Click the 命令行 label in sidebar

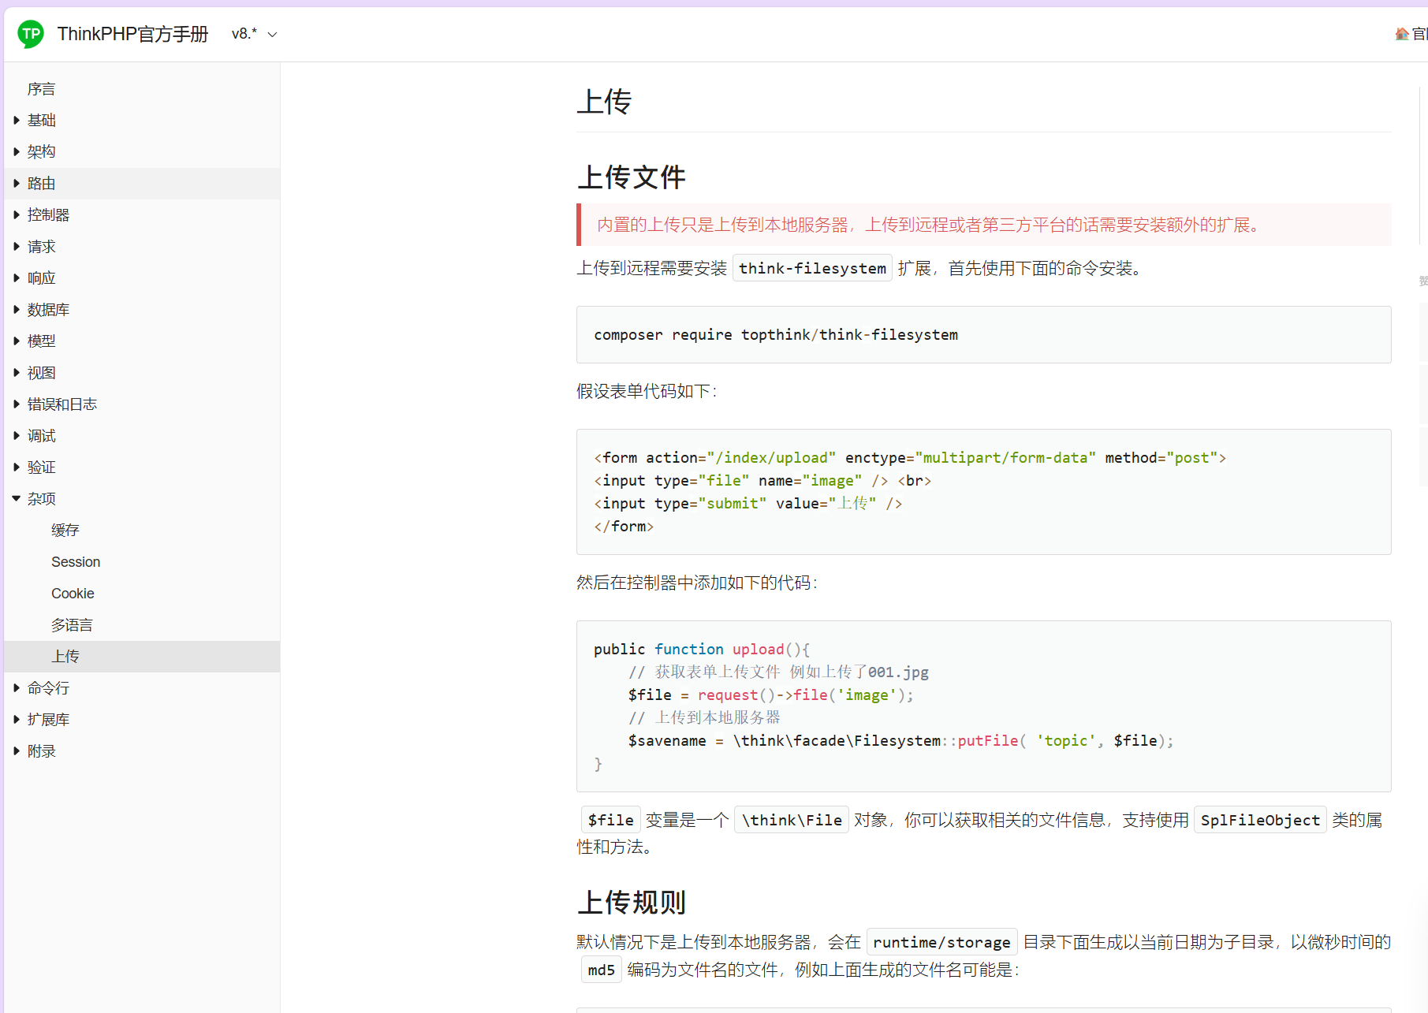point(48,688)
